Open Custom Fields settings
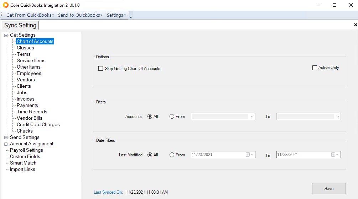Viewport: 358px width, 199px height. 25,156
